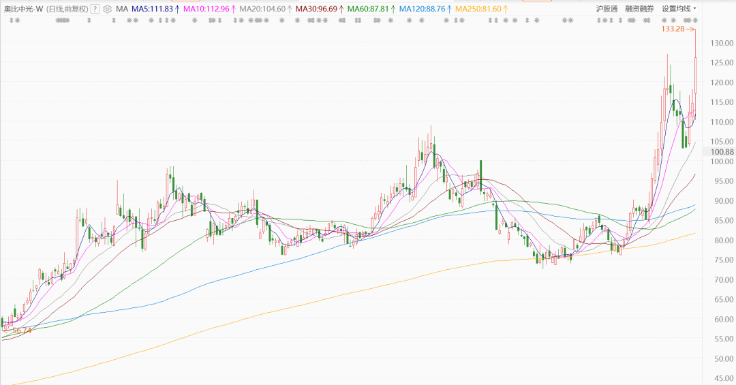Open the gear settings icon before MA
This screenshot has height=385, width=736.
click(108, 9)
